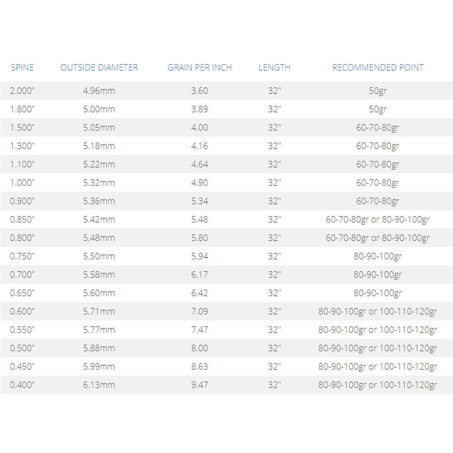This screenshot has width=453, height=453.
Task: Pick the 6.42 grain per inch value
Action: 200,293
